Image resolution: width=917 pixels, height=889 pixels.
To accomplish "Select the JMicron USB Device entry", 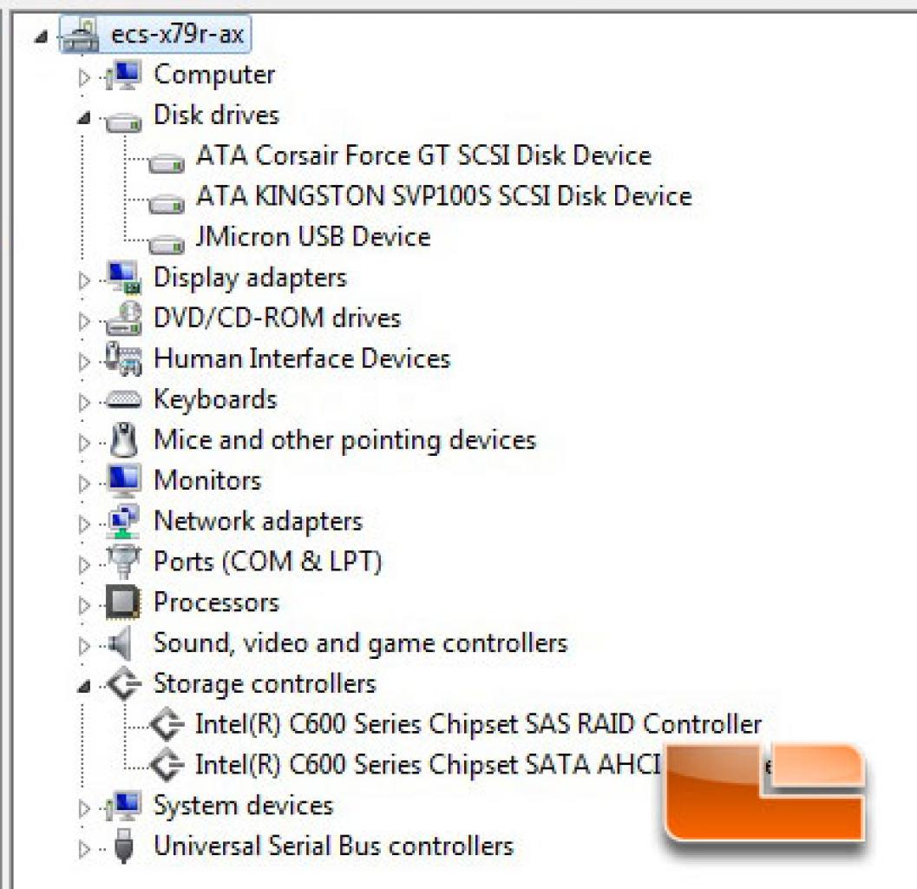I will [313, 236].
